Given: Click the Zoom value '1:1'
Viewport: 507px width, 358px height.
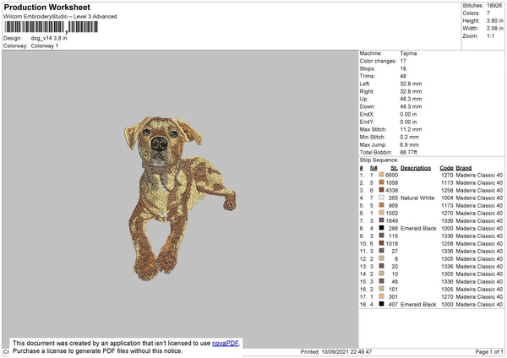Looking at the screenshot, I should click(x=490, y=35).
